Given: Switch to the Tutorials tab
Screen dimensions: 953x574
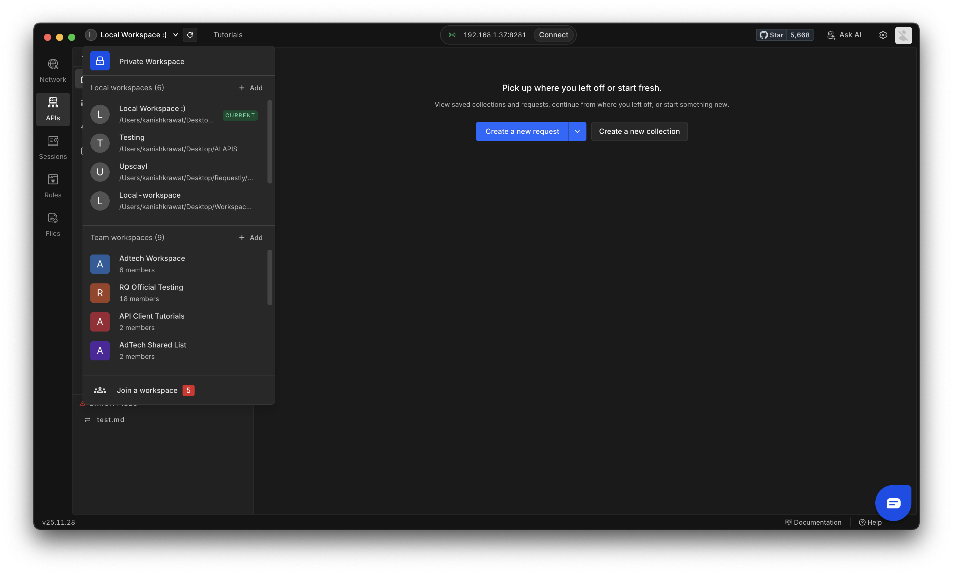Looking at the screenshot, I should (228, 35).
